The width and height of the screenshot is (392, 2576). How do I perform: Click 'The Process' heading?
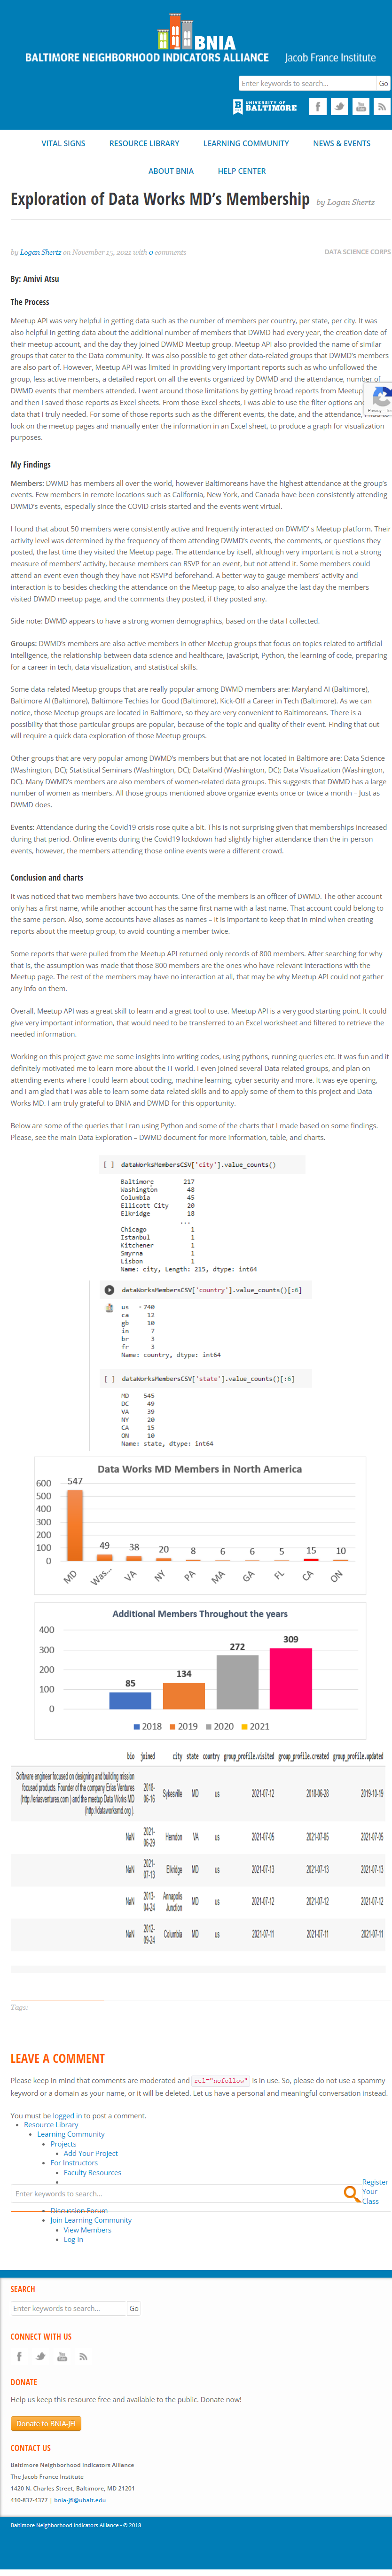click(30, 301)
